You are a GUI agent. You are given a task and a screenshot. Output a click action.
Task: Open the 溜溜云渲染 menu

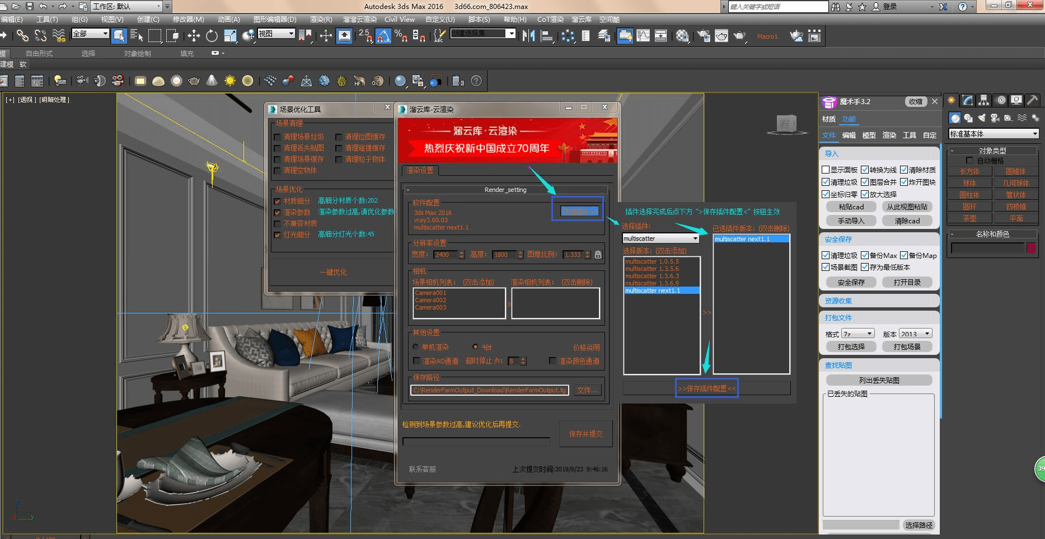360,19
